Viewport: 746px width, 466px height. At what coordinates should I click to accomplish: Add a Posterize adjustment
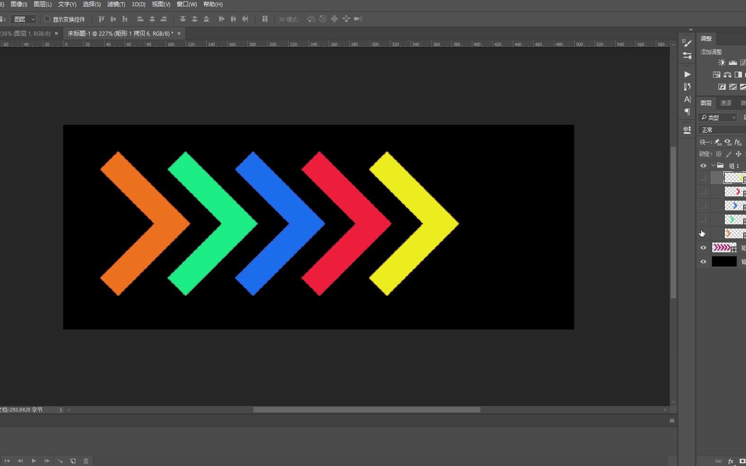coord(732,87)
